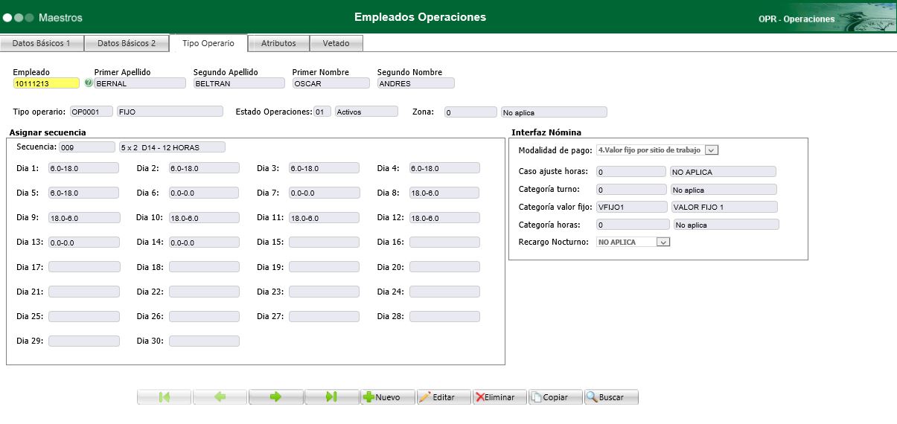Go to next record green arrow

pos(276,397)
